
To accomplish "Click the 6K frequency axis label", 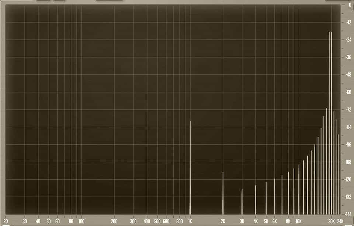I will point(274,221).
